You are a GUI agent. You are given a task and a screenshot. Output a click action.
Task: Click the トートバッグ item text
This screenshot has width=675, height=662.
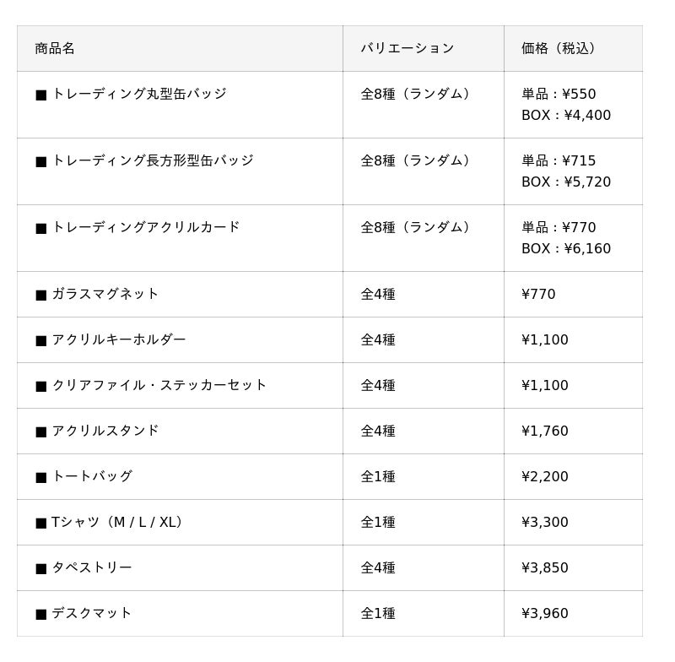click(92, 476)
